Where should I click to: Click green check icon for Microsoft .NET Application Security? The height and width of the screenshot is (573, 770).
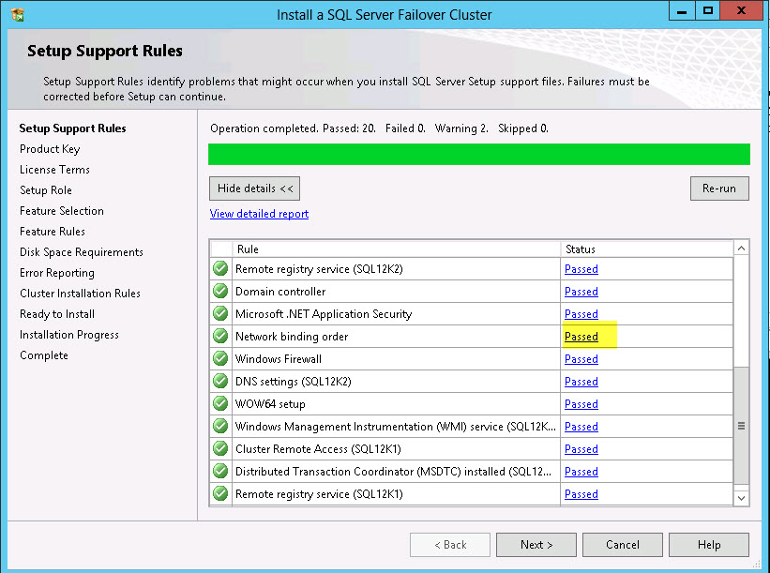220,314
